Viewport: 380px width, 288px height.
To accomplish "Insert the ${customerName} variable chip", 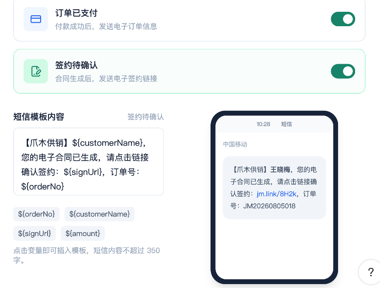I will point(99,214).
